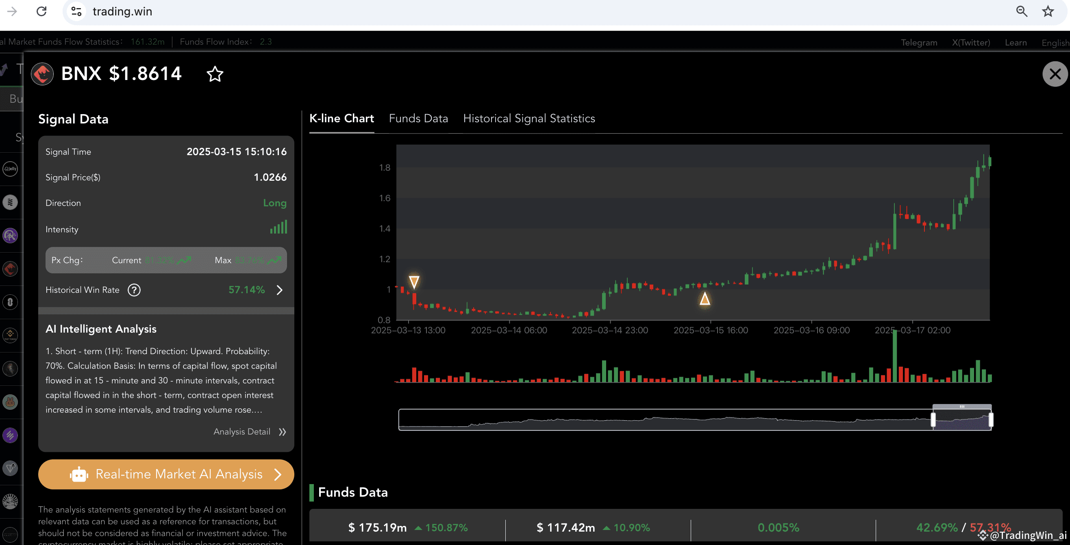Screen dimensions: 1070x545
Task: Click the $ 117.42m funds value
Action: [x=565, y=528]
